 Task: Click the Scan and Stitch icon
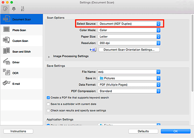[6, 51]
